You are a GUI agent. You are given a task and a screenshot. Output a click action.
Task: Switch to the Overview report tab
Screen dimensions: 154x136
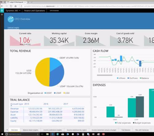(14, 130)
